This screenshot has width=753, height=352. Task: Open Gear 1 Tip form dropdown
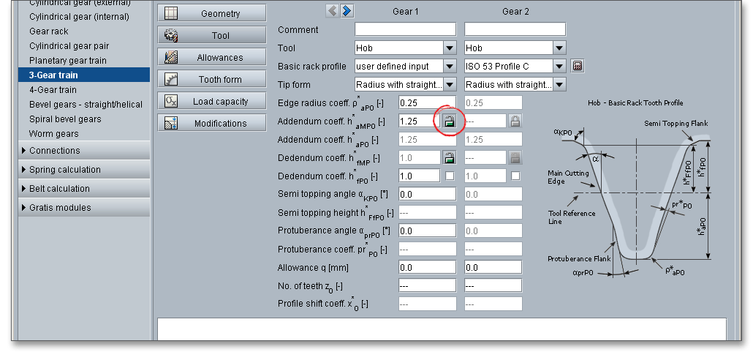[x=450, y=84]
